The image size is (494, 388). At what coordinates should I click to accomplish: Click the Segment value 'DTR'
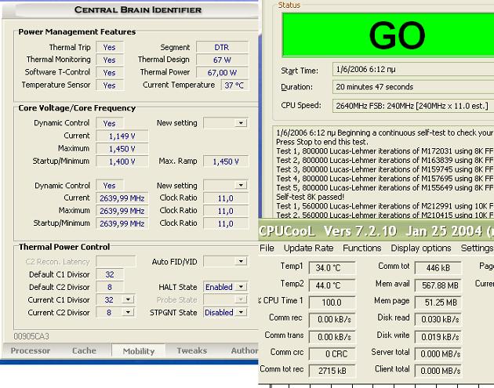click(x=222, y=47)
